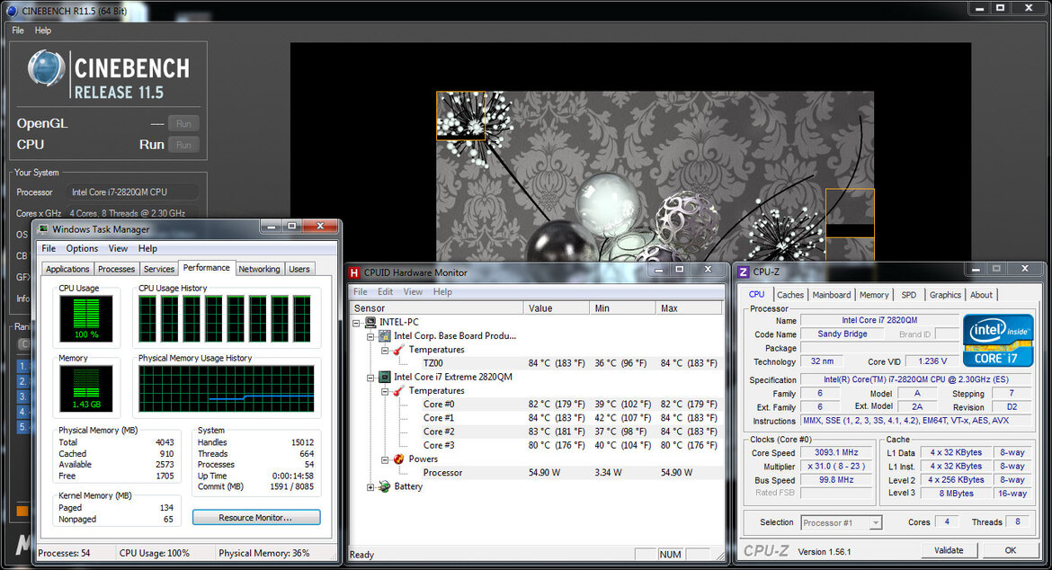This screenshot has width=1052, height=570.
Task: Click the Run button in the CPU row
Action: [x=183, y=144]
